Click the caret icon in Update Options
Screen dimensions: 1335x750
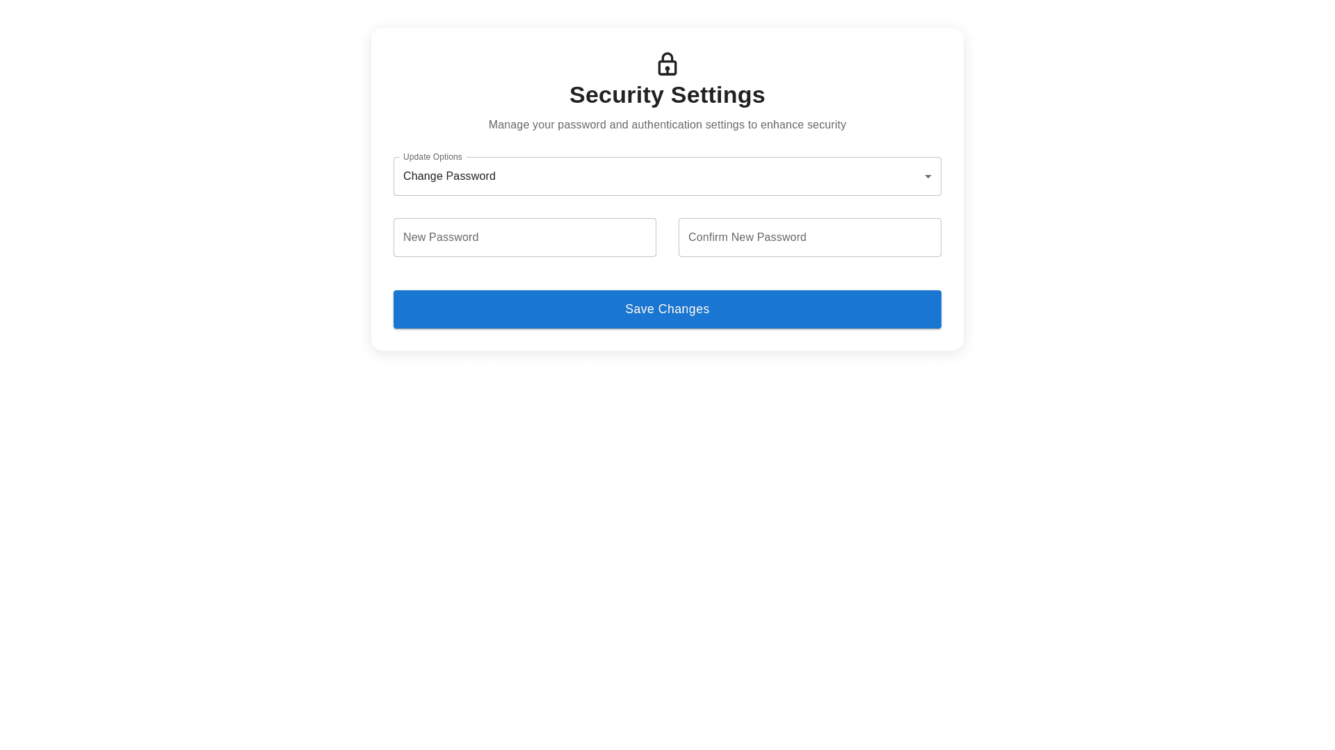click(928, 176)
